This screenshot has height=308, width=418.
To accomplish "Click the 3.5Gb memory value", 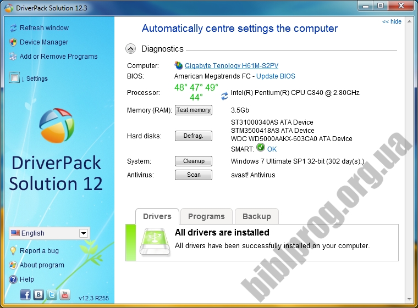I will click(240, 110).
